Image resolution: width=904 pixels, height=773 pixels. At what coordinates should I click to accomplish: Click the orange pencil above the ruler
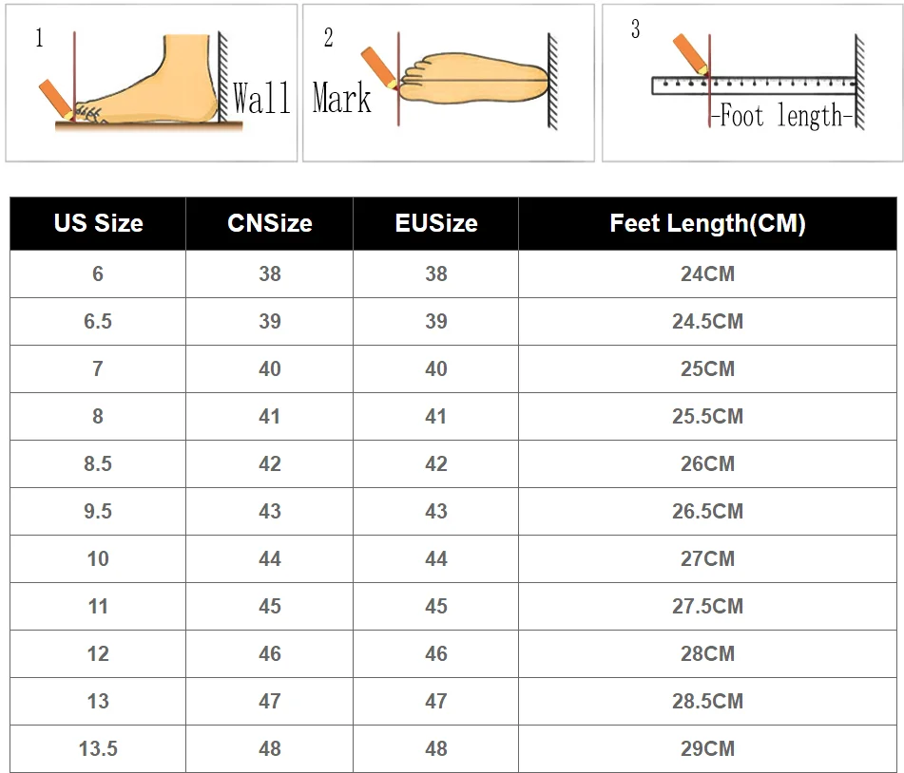(x=690, y=54)
